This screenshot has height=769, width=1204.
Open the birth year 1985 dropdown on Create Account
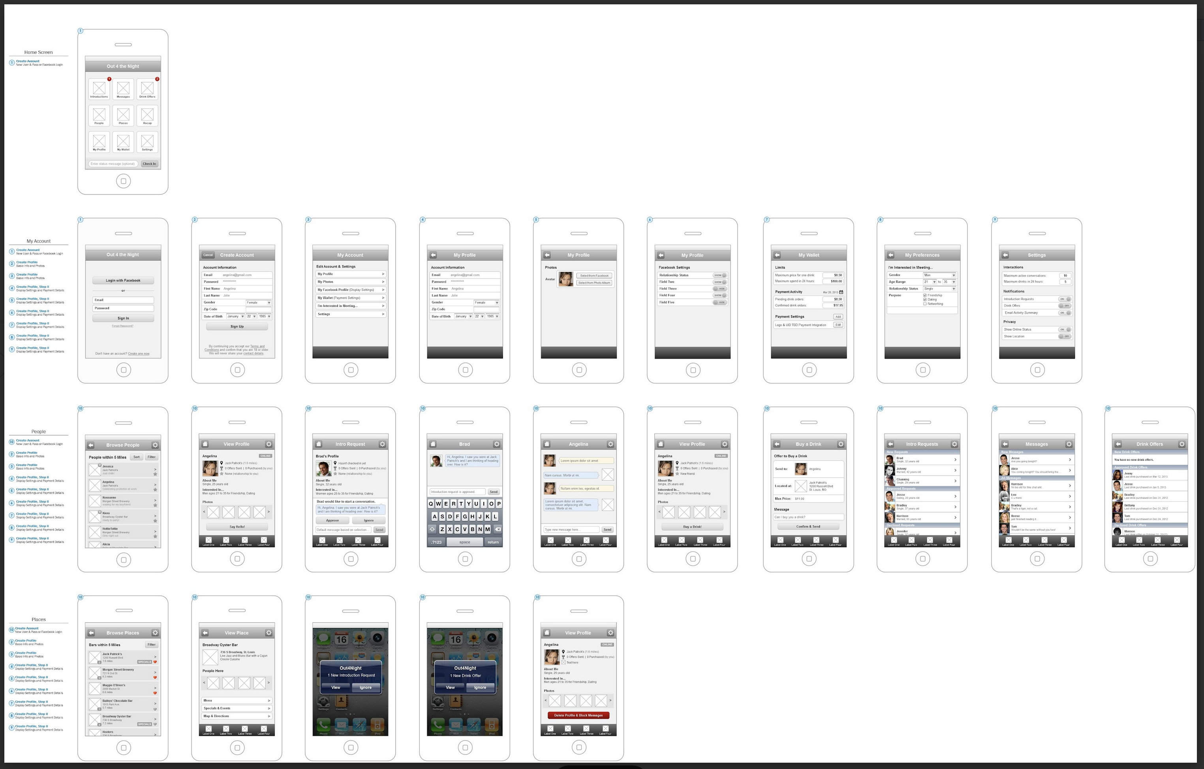point(265,316)
